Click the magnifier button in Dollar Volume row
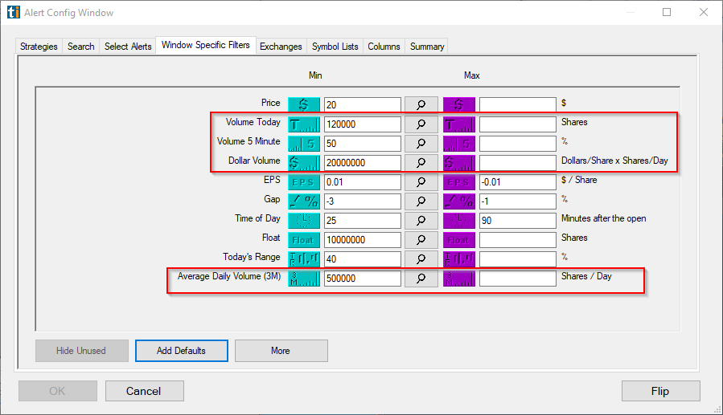 (x=421, y=163)
